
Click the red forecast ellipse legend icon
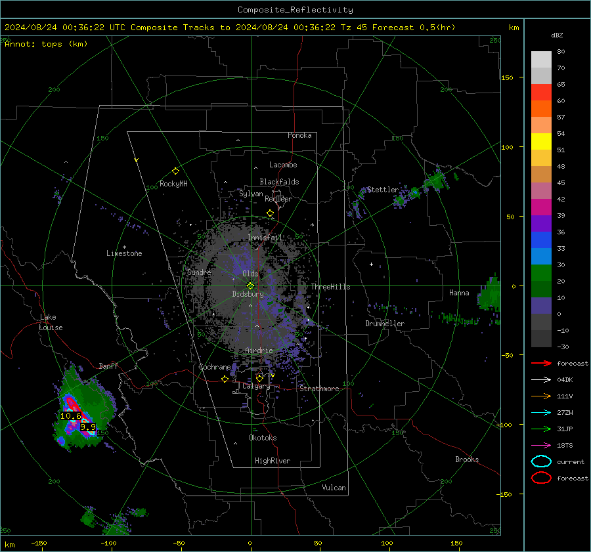(541, 478)
